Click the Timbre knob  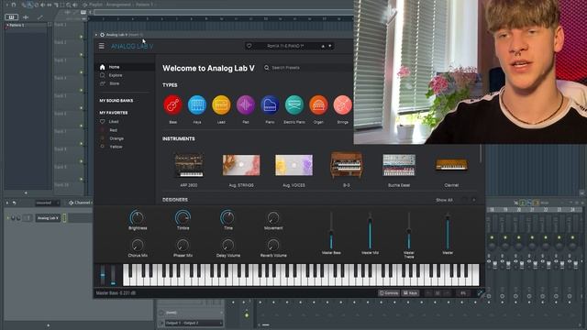tap(183, 217)
